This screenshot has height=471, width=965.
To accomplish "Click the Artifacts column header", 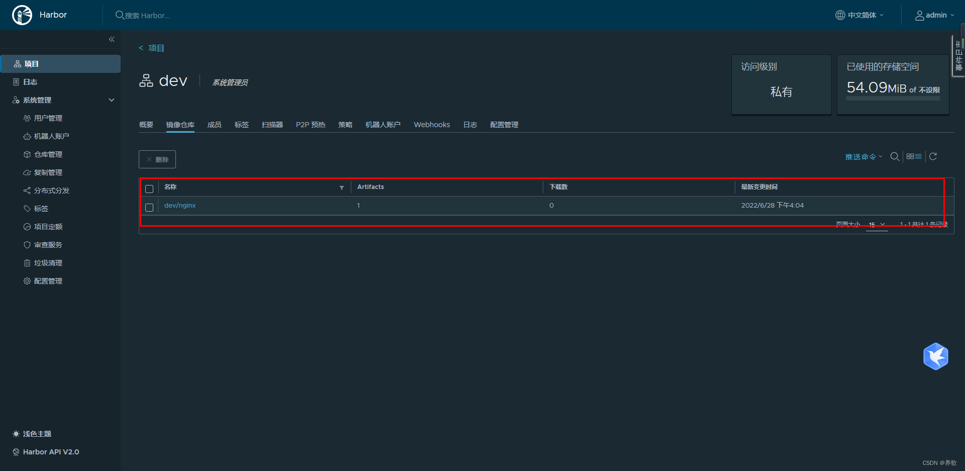I will click(x=370, y=187).
